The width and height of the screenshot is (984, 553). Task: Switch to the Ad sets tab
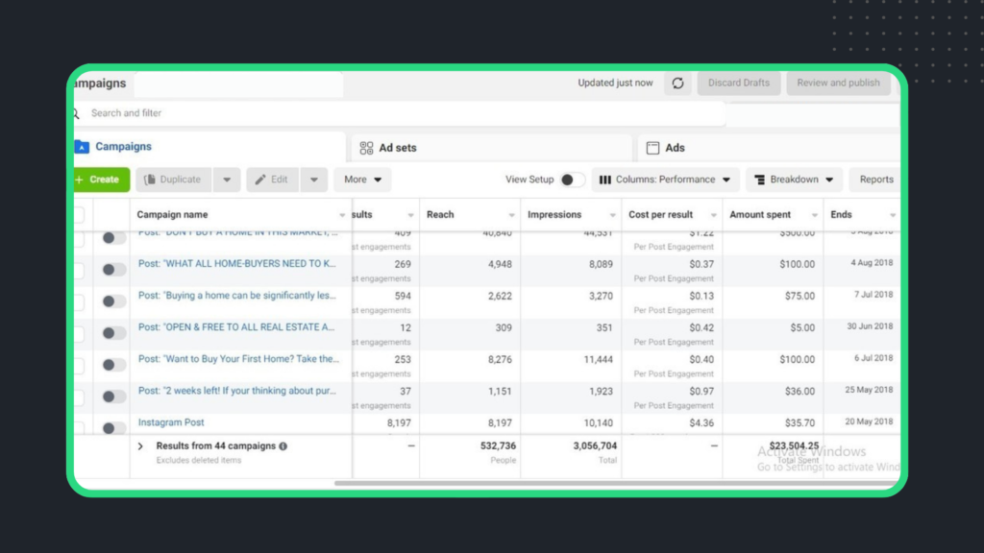[x=396, y=148]
